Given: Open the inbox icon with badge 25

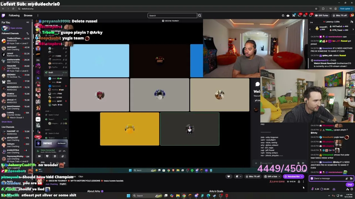Looking at the screenshot, I should 299,15.
